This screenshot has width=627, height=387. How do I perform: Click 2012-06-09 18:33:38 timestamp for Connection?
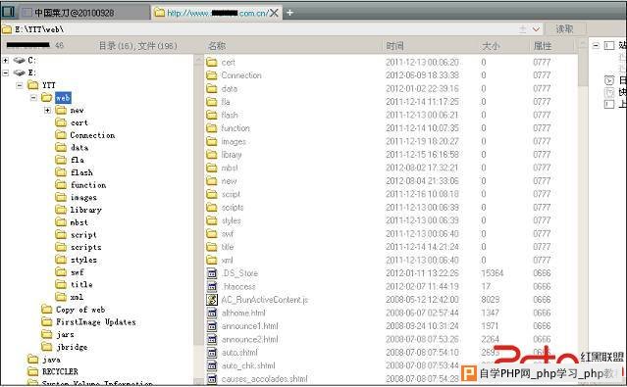coord(422,75)
